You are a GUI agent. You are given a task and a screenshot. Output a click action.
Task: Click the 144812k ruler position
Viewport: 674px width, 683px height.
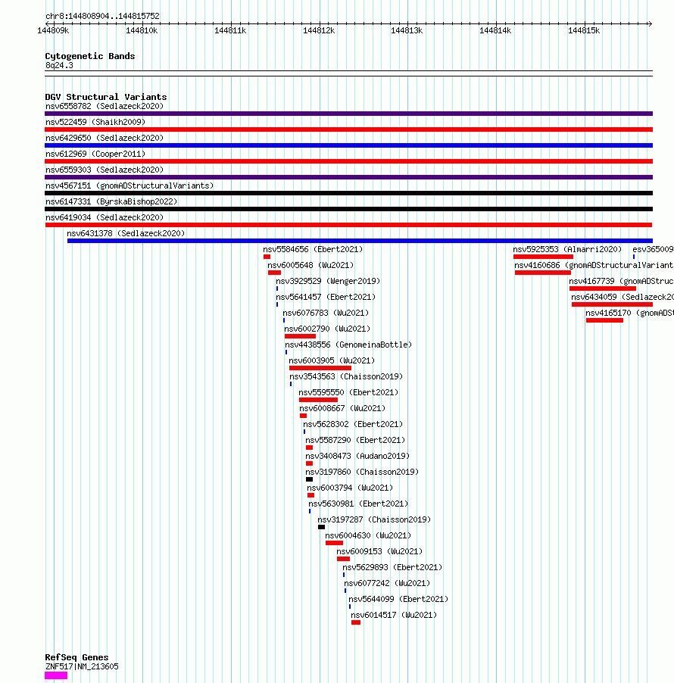319,30
